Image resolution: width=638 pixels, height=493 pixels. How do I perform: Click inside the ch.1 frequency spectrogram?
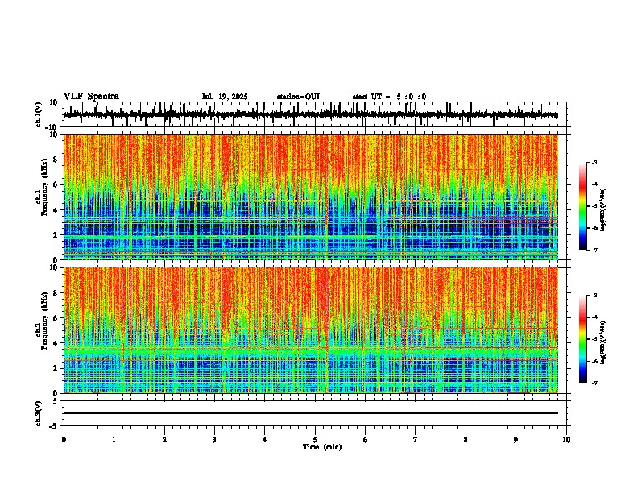point(311,197)
